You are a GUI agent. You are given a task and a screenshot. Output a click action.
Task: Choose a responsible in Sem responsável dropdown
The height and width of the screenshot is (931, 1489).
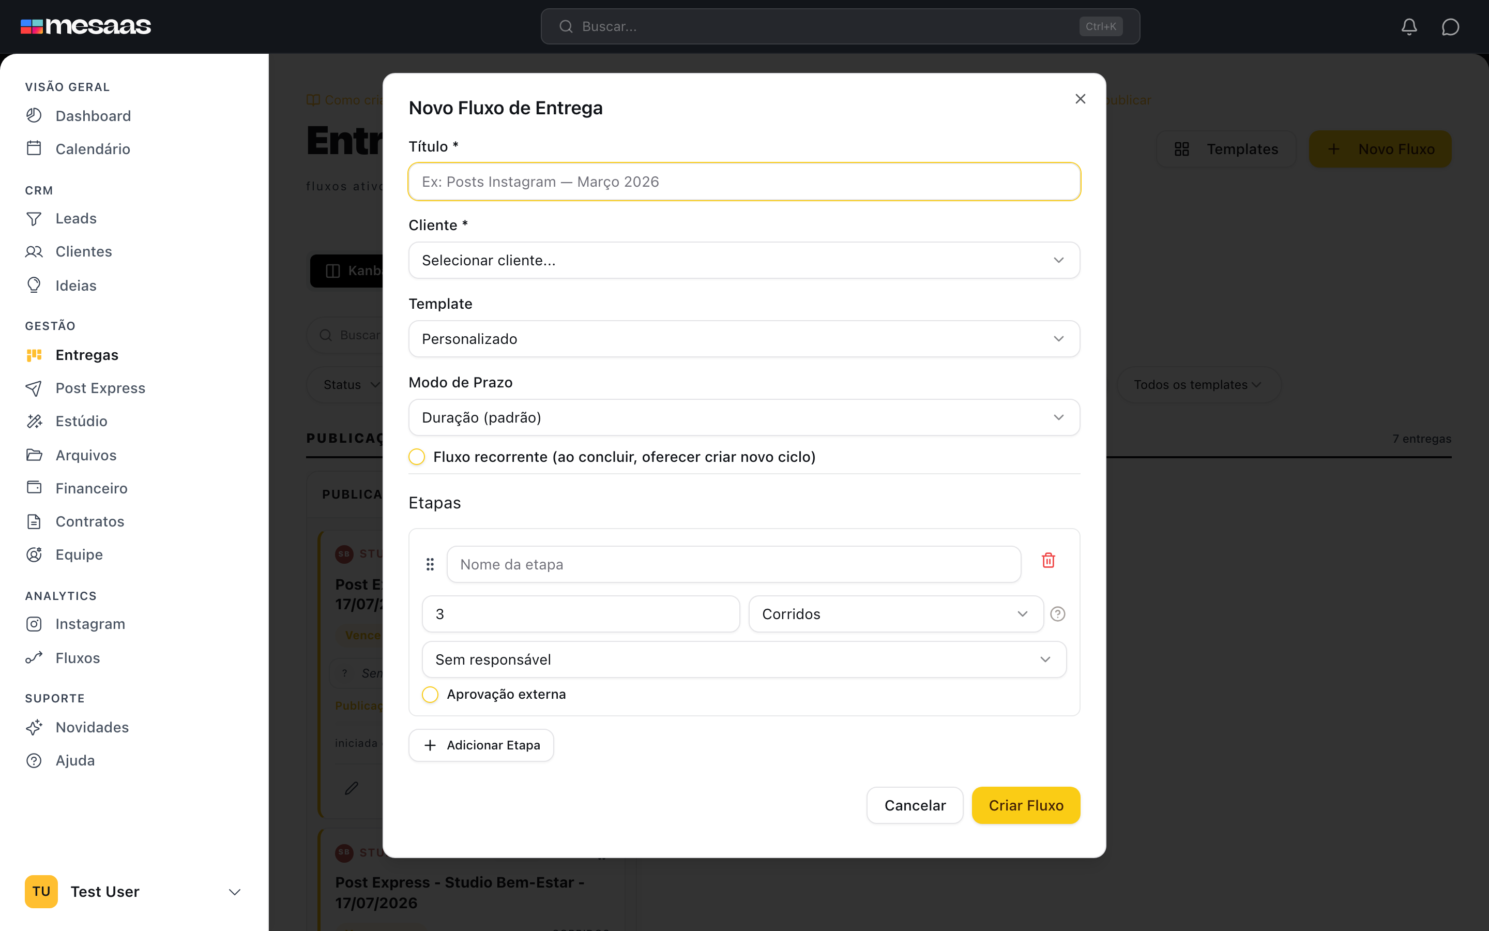point(744,659)
